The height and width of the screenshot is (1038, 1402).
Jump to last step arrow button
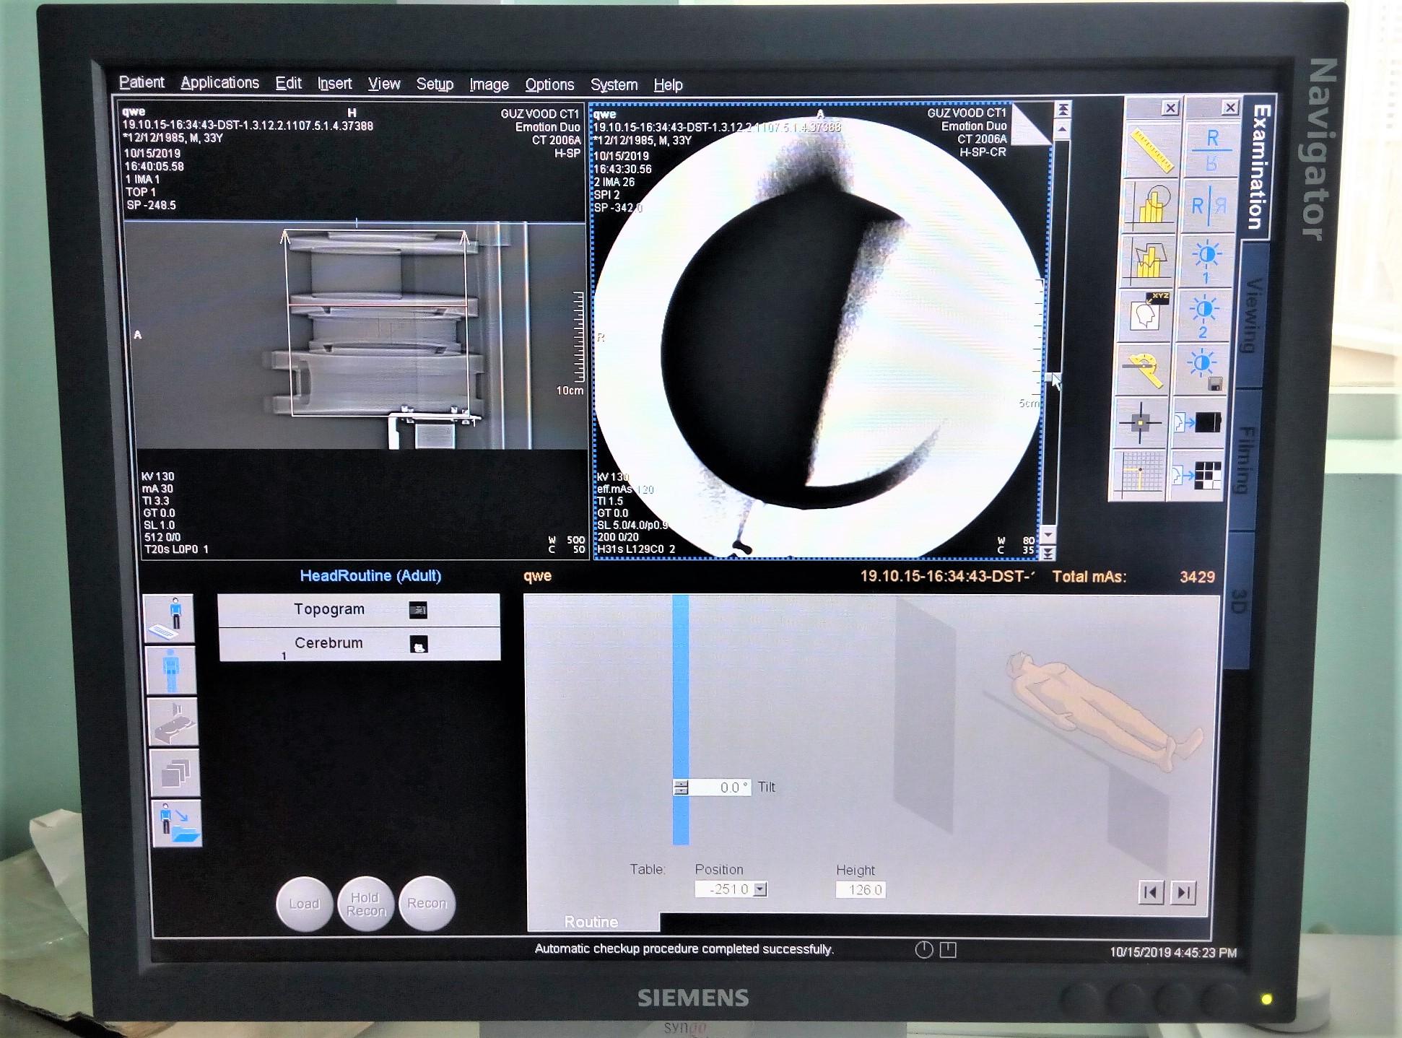(x=1183, y=892)
